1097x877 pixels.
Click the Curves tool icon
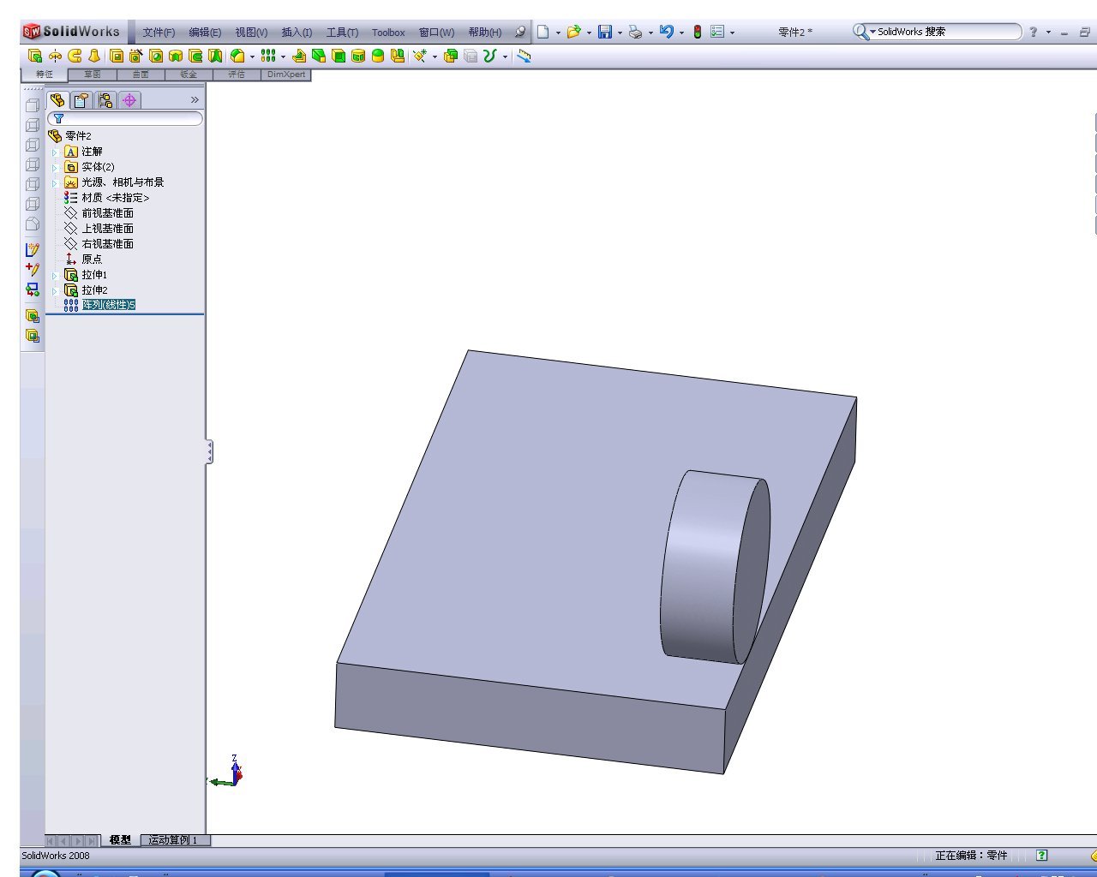[489, 56]
